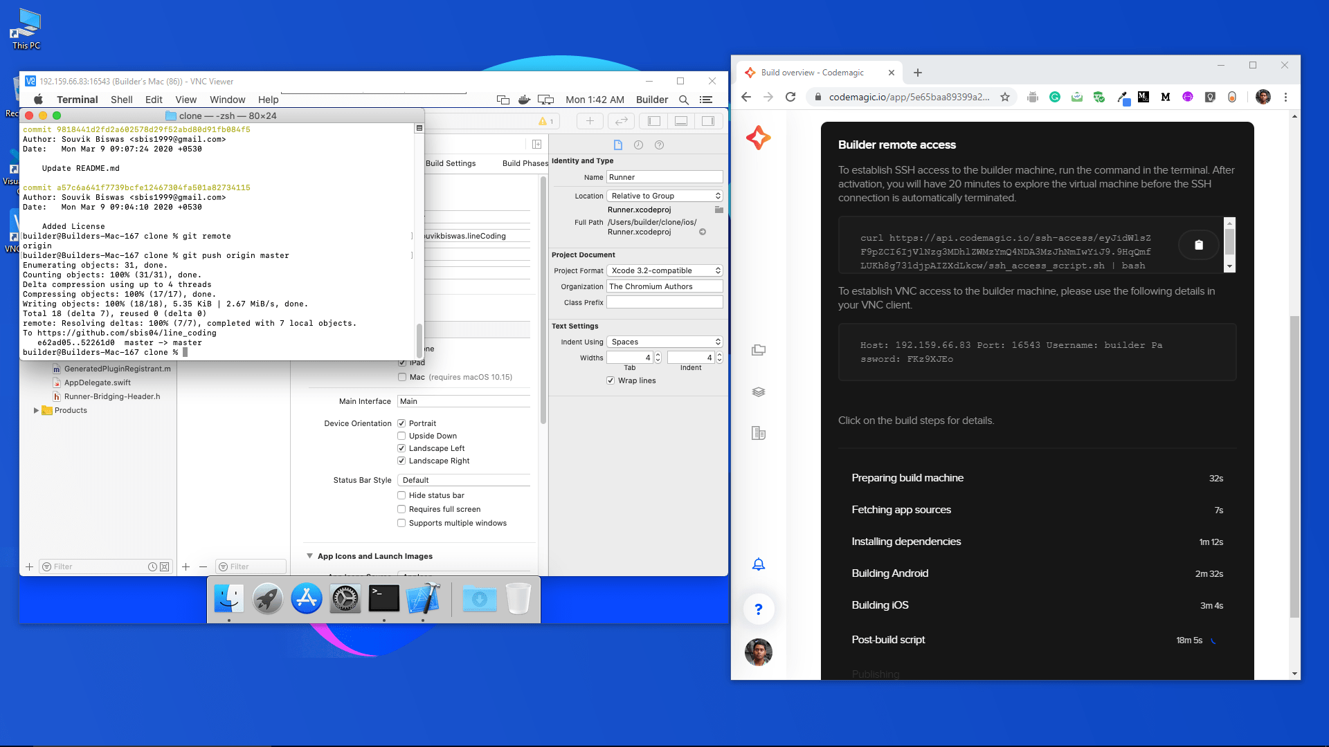This screenshot has width=1329, height=747.
Task: Enable the Mac (requires macOS 10.15) checkbox
Action: pyautogui.click(x=402, y=377)
